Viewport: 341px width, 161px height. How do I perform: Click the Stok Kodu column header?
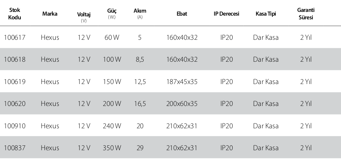pos(14,14)
